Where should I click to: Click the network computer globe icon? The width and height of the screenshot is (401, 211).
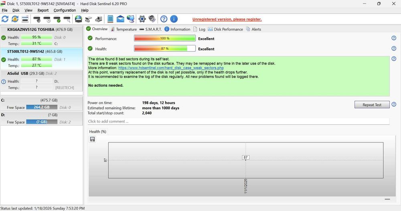click(x=130, y=19)
